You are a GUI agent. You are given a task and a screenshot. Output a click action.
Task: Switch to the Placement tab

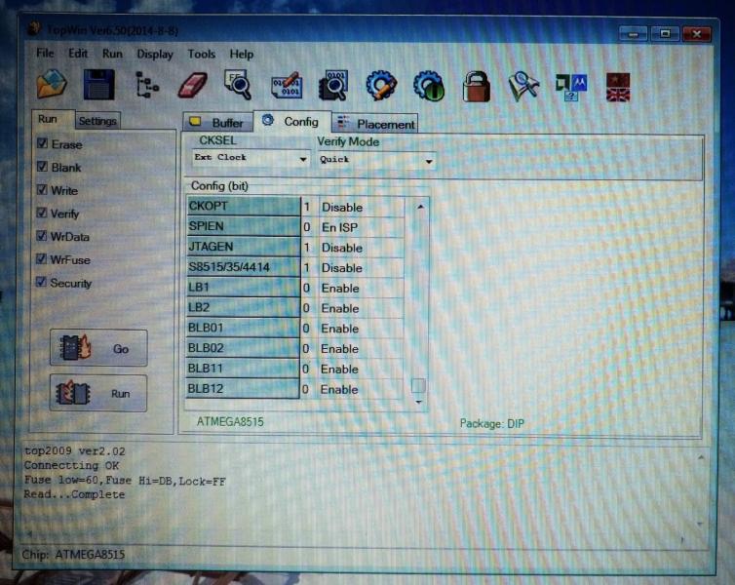375,124
